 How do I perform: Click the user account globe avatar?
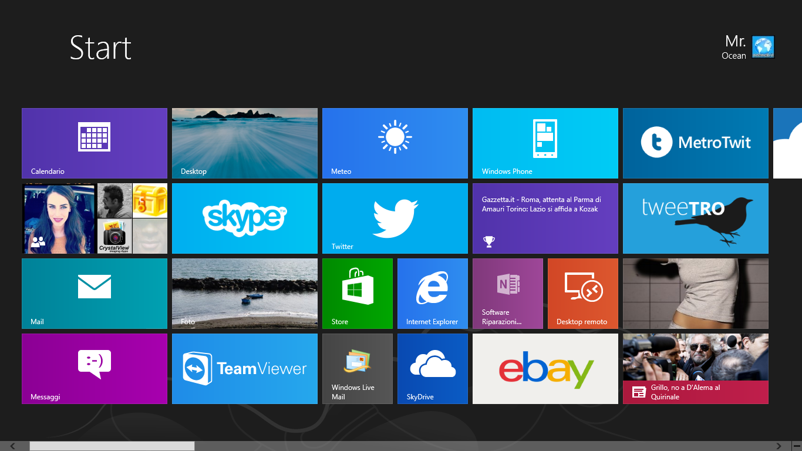(763, 47)
